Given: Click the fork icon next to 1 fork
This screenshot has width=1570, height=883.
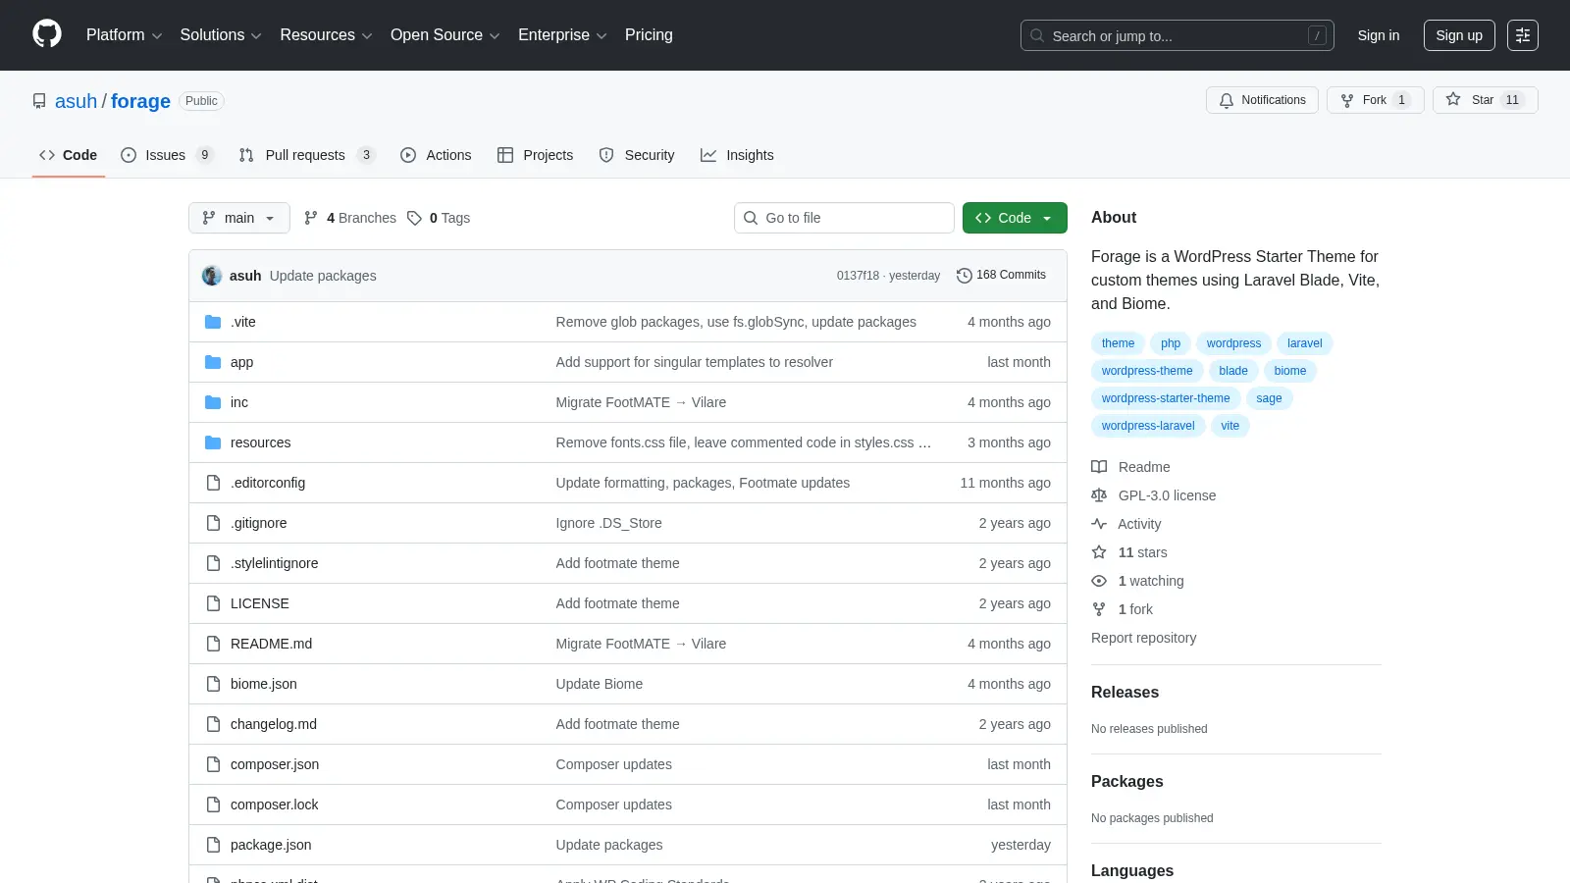Looking at the screenshot, I should (1099, 609).
